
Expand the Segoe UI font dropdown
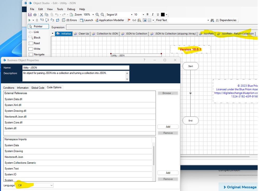(x=131, y=15)
